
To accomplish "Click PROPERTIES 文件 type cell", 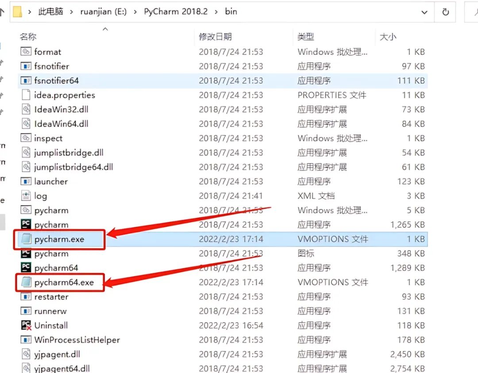I will (332, 95).
